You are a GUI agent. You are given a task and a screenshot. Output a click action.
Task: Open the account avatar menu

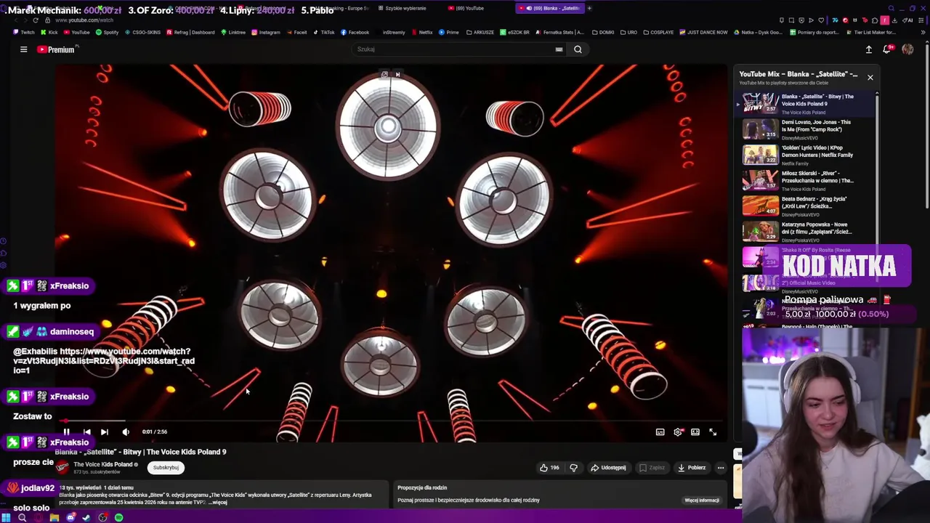(907, 49)
